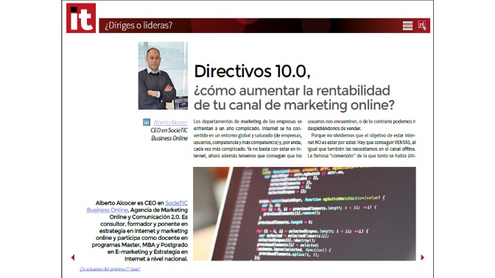The image size is (495, 278).
Task: Go to previous page with left arrow
Action: pyautogui.click(x=73, y=257)
